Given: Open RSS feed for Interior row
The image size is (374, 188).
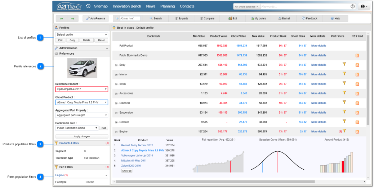Looking at the screenshot, I should point(357,74).
